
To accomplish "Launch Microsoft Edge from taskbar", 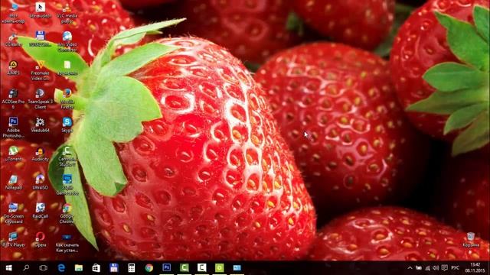I will pyautogui.click(x=61, y=268).
